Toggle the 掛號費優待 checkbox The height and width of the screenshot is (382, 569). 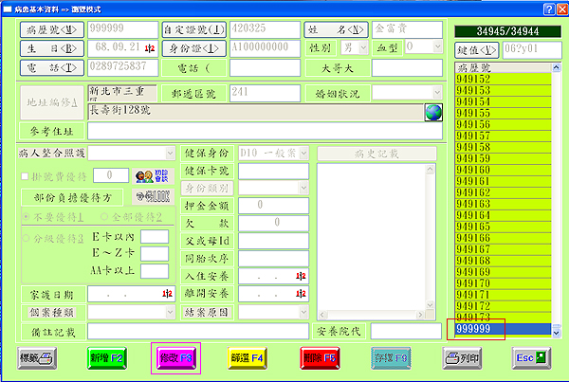(24, 175)
